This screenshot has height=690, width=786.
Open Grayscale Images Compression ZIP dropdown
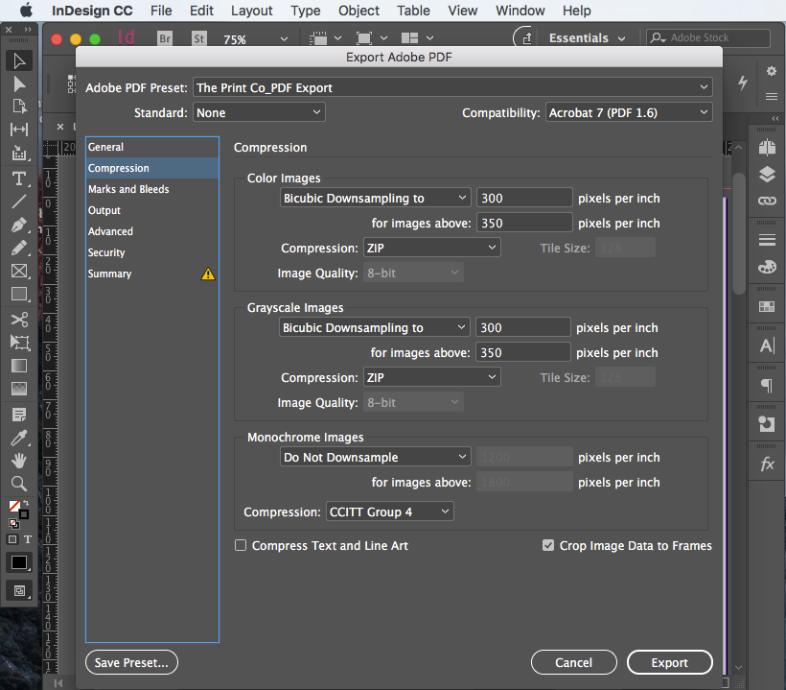tap(431, 377)
